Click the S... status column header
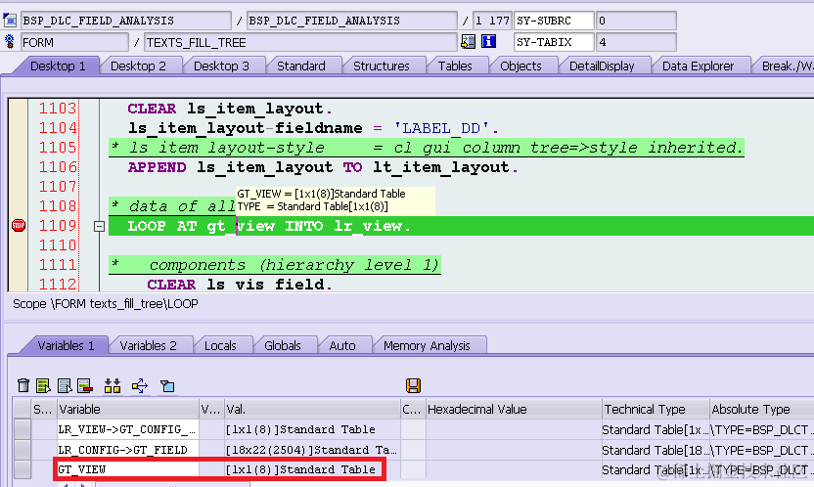The image size is (814, 487). pyautogui.click(x=44, y=409)
